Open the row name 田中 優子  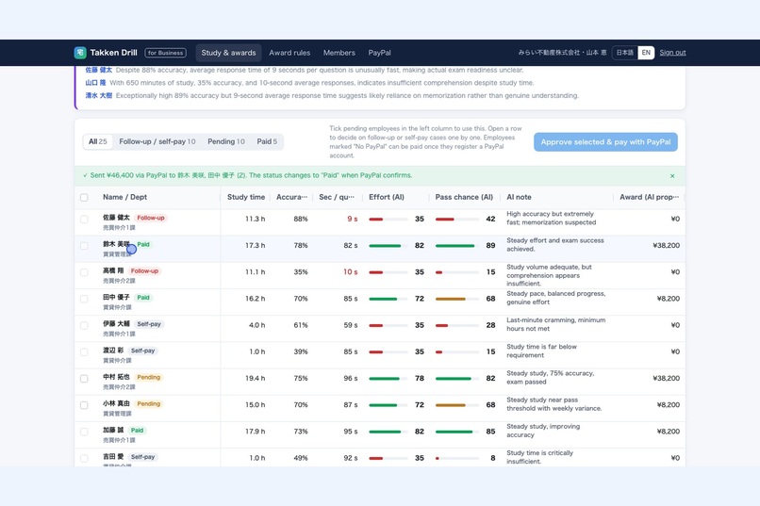(116, 297)
